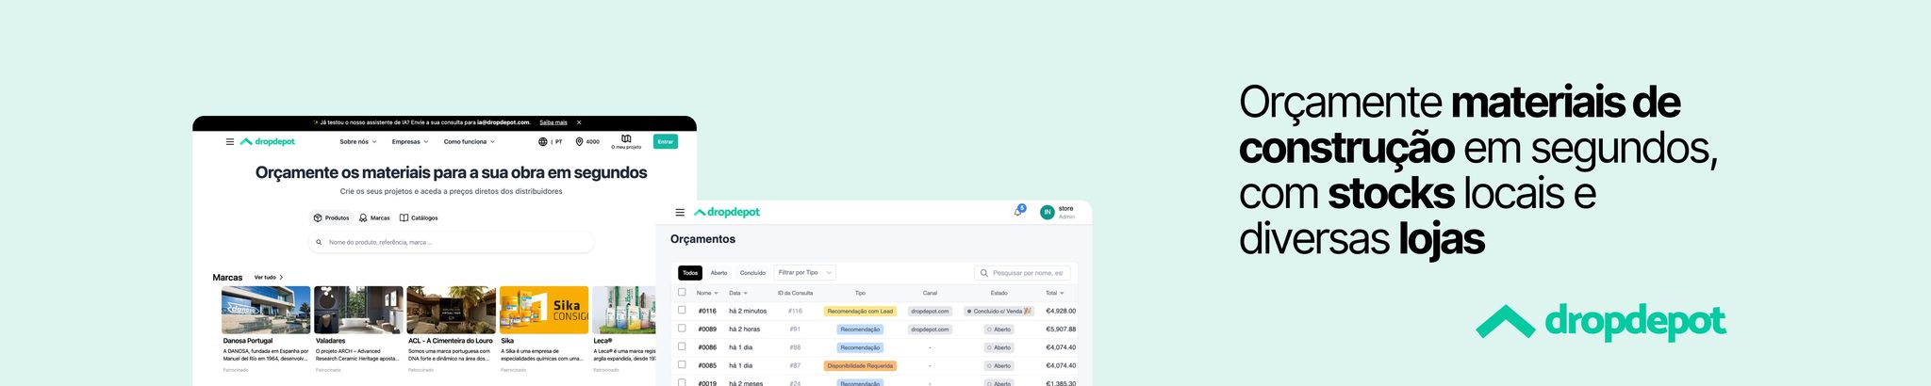Viewport: 1931px width, 386px height.
Task: Expand the 'Como funciona' menu
Action: 469,142
